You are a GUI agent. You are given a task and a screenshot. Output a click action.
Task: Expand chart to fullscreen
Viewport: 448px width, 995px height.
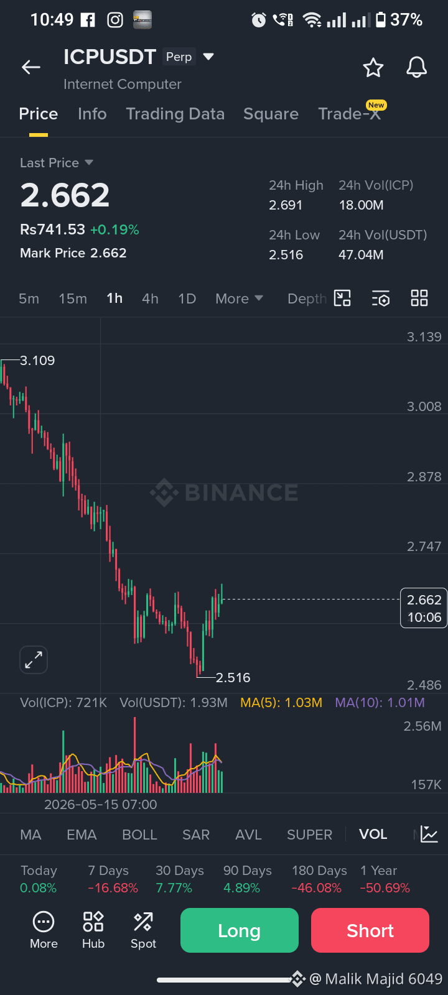click(34, 660)
